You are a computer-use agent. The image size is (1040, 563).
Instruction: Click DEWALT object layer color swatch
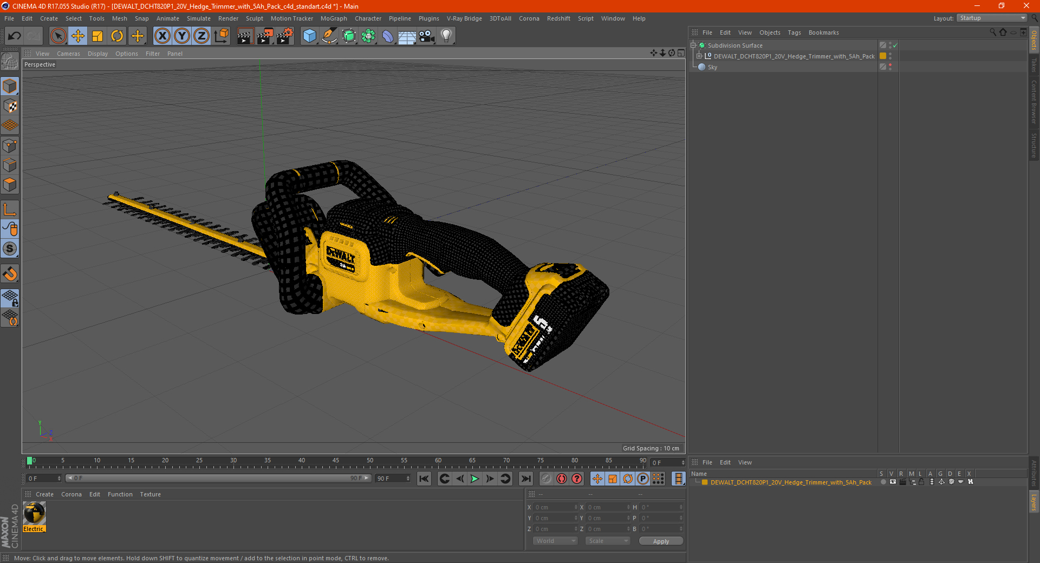(x=883, y=56)
